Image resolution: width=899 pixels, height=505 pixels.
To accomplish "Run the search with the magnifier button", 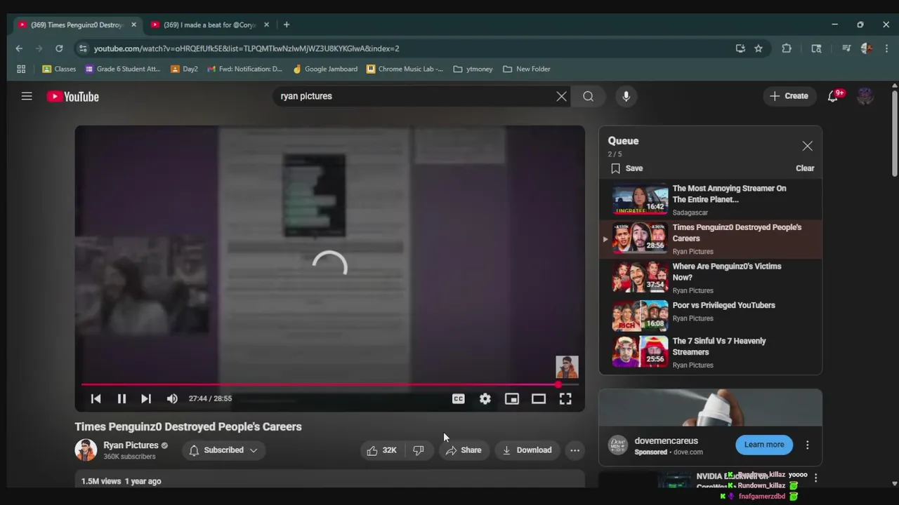I will (x=589, y=96).
